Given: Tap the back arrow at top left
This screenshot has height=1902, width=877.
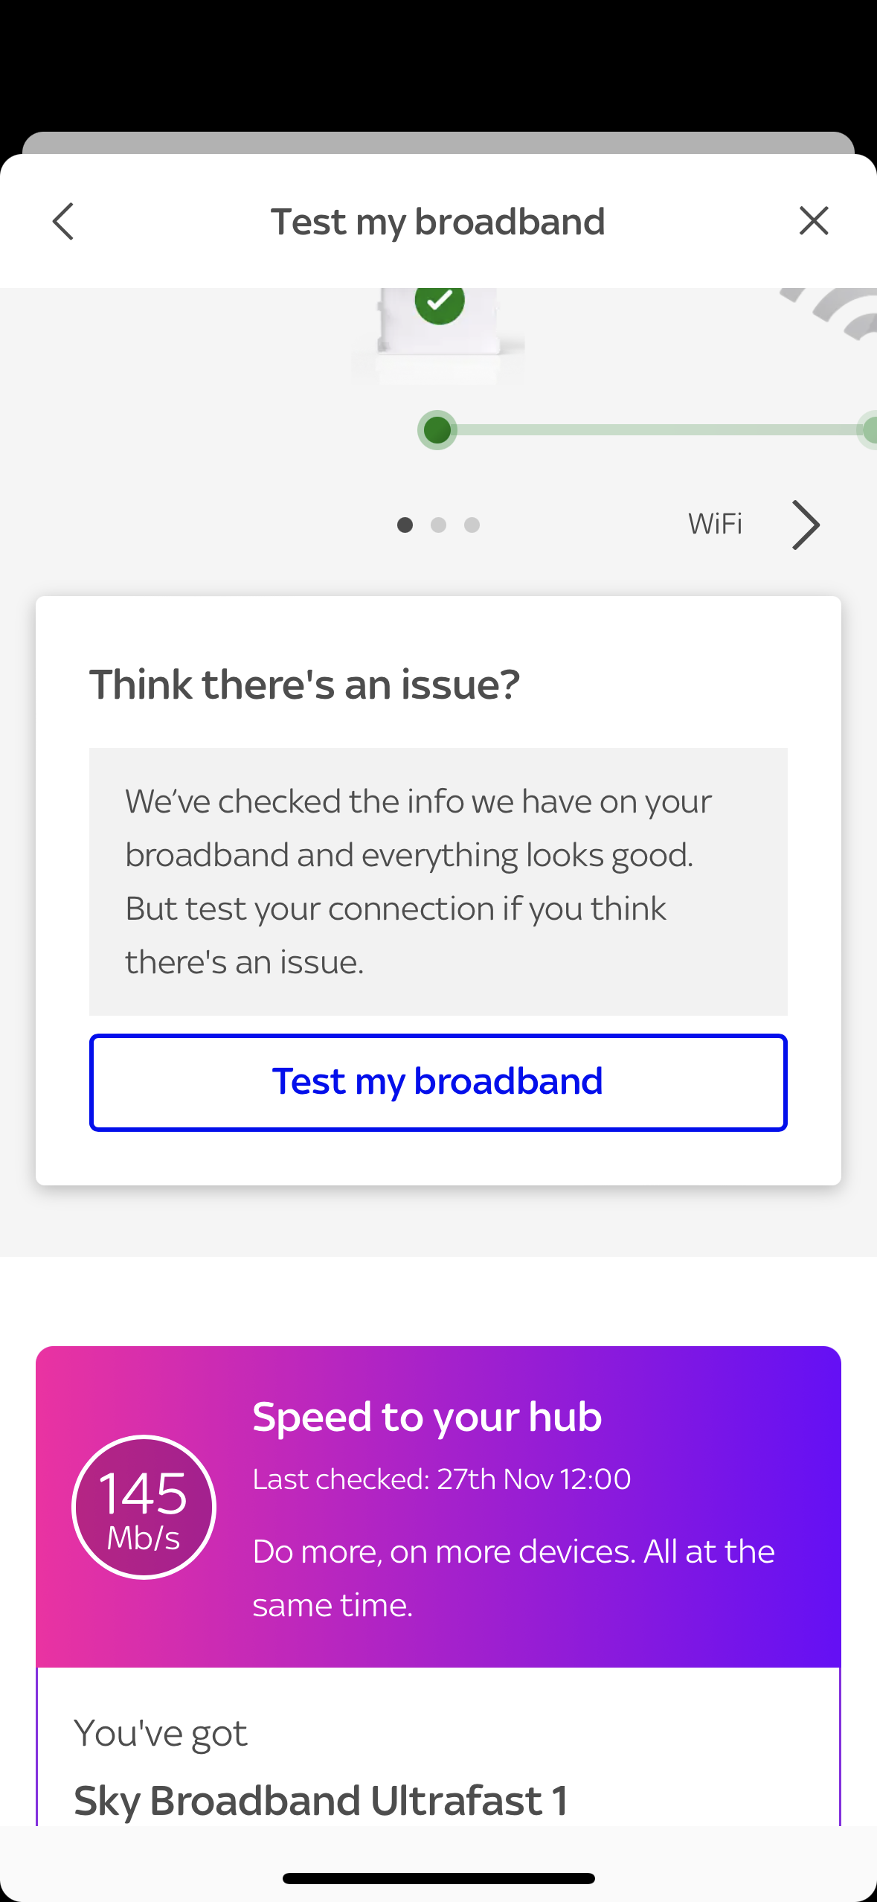Looking at the screenshot, I should coord(63,221).
